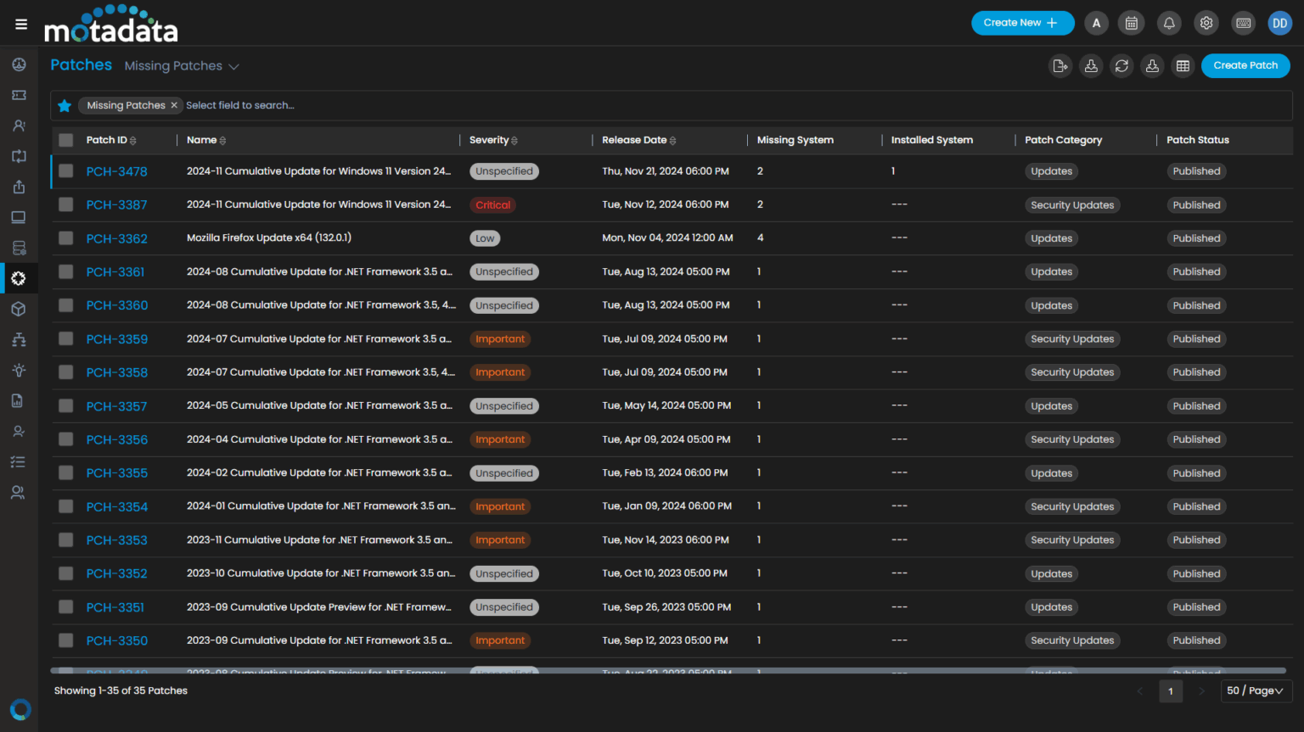Open the Patch module gear icon in sidebar
Screen dimensions: 1304x732
(x=18, y=278)
